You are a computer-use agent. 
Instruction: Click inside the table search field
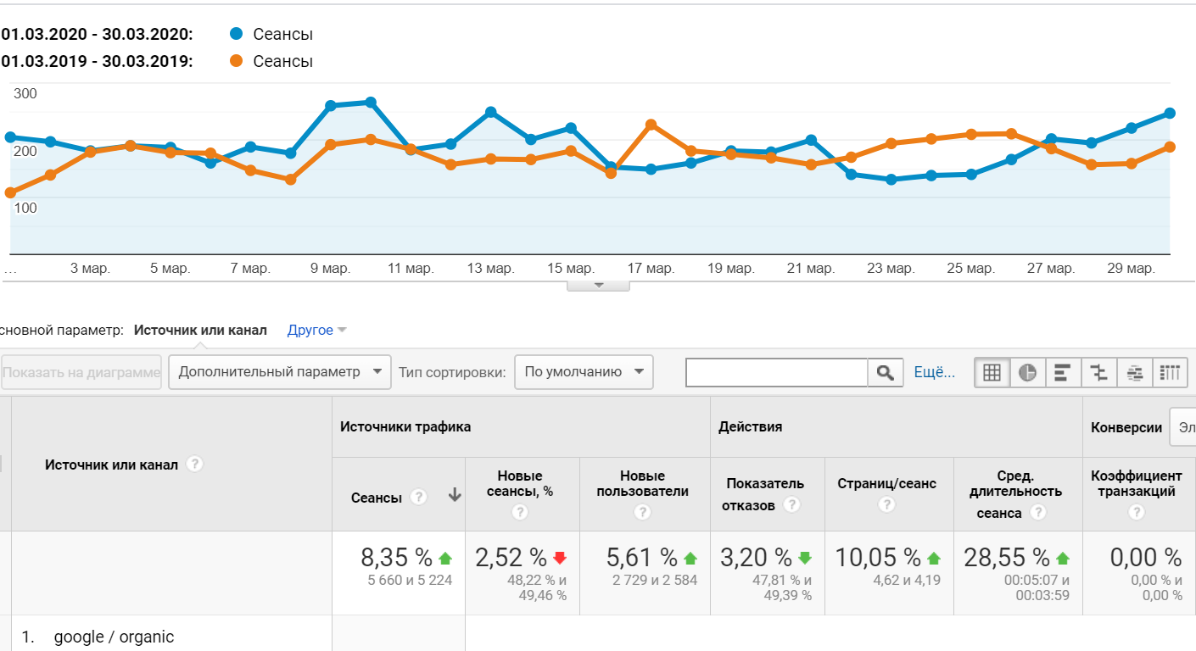pos(776,372)
